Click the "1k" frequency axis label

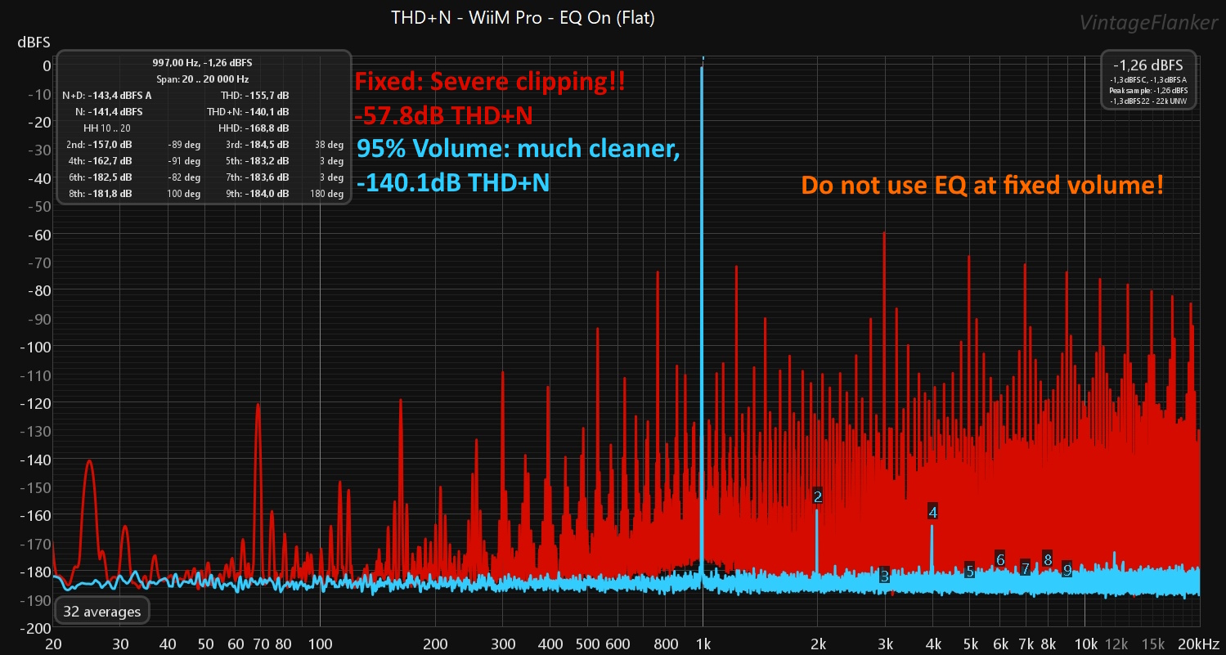(x=703, y=643)
